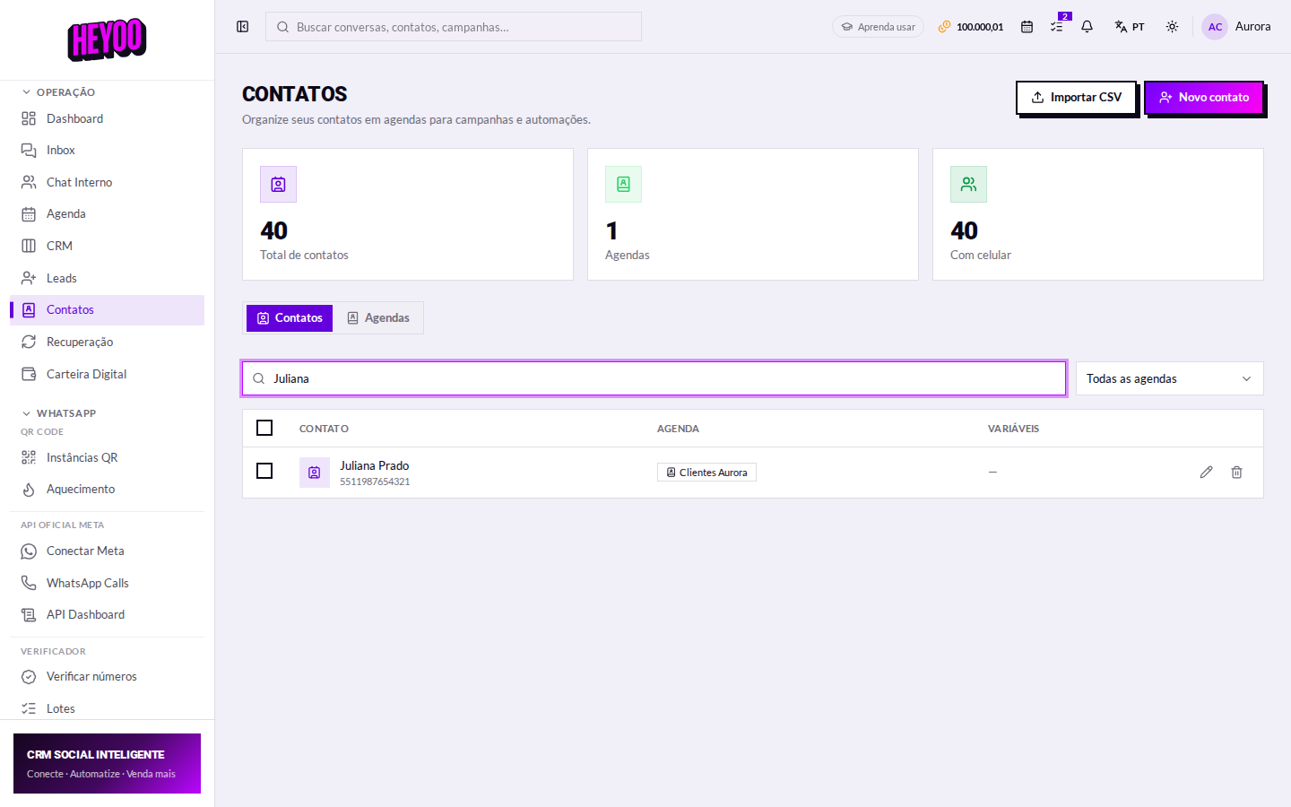Viewport: 1291px width, 807px height.
Task: Collapse the WHATSAPP section
Action: point(59,413)
